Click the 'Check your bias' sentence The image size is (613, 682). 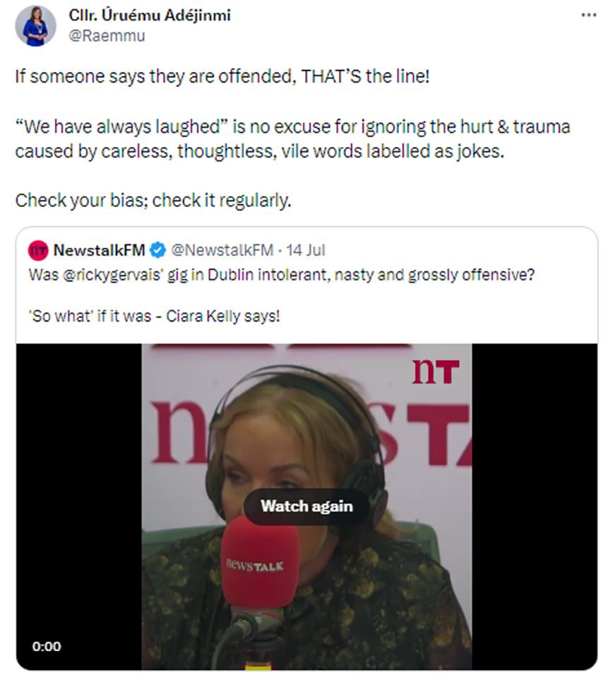153,200
